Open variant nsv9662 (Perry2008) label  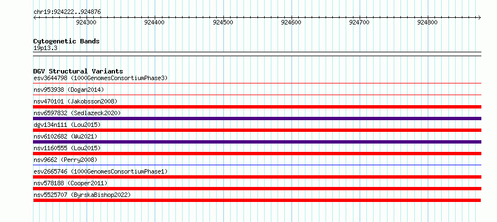pyautogui.click(x=65, y=160)
